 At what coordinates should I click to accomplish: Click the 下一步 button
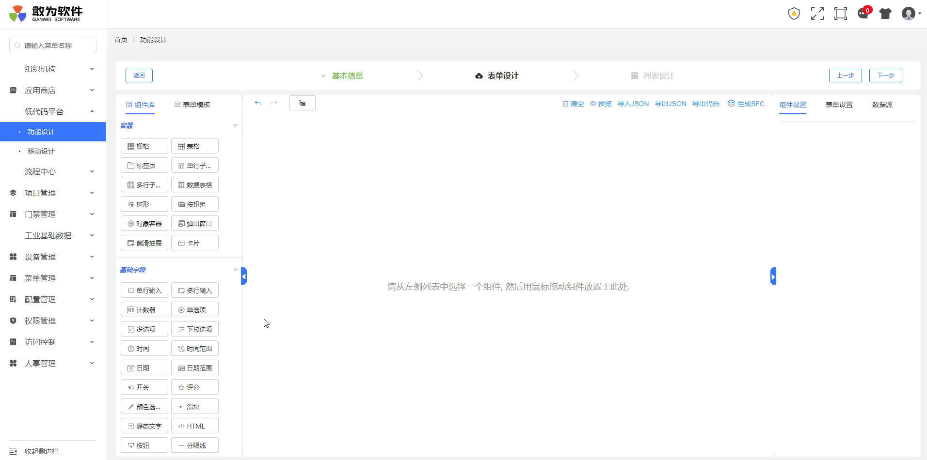885,76
